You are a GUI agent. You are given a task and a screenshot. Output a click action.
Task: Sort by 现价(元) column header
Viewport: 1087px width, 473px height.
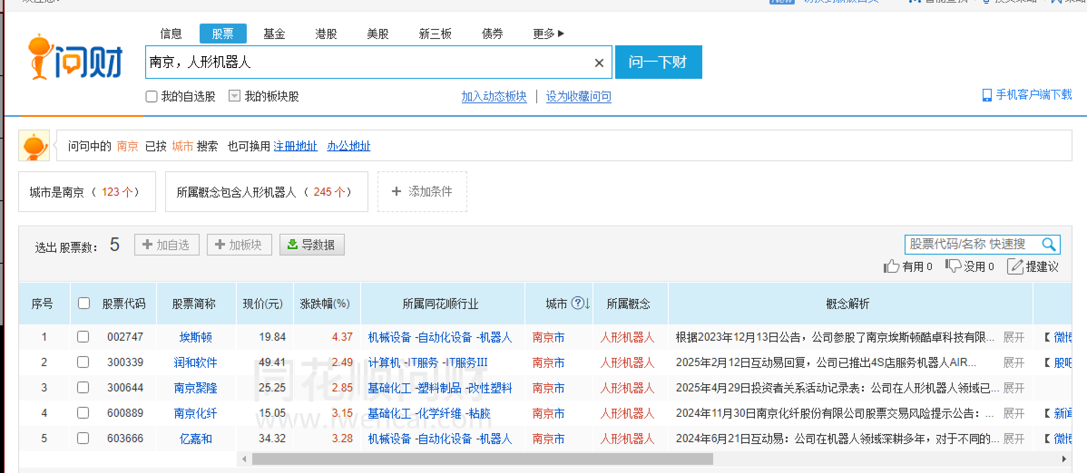point(263,303)
